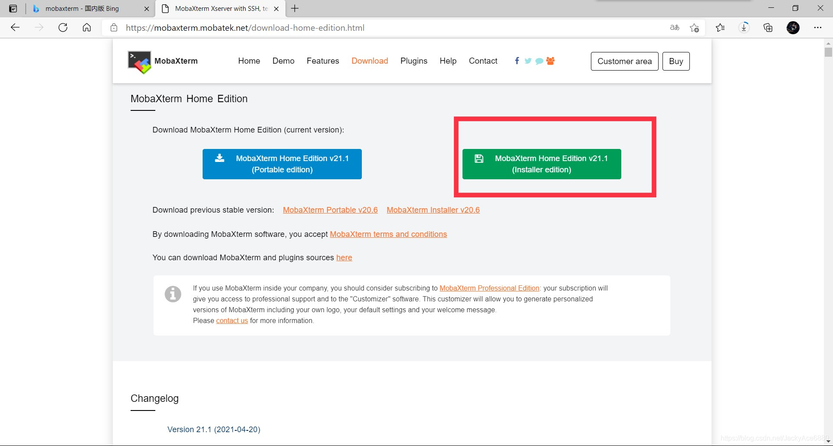Open the Collections icon
This screenshot has height=446, width=833.
click(x=768, y=28)
